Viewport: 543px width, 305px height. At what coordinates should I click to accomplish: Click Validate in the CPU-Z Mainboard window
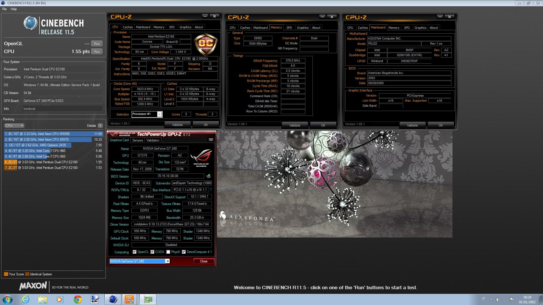click(x=412, y=125)
